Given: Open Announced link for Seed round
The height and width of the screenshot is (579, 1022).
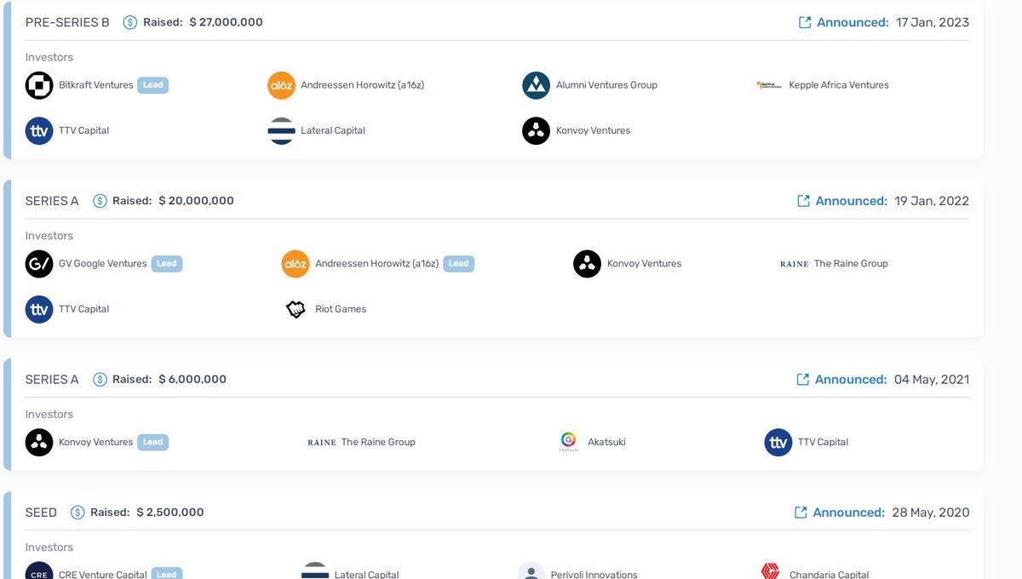Looking at the screenshot, I should tap(849, 513).
